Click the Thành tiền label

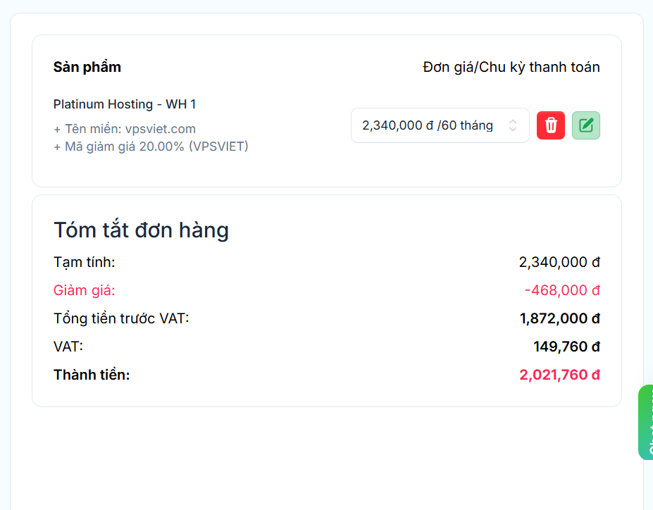(92, 375)
